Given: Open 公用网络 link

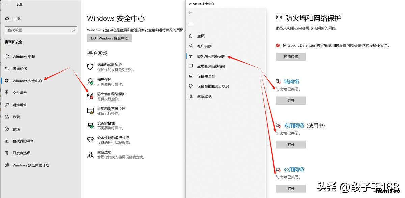Looking at the screenshot, I should (294, 169).
